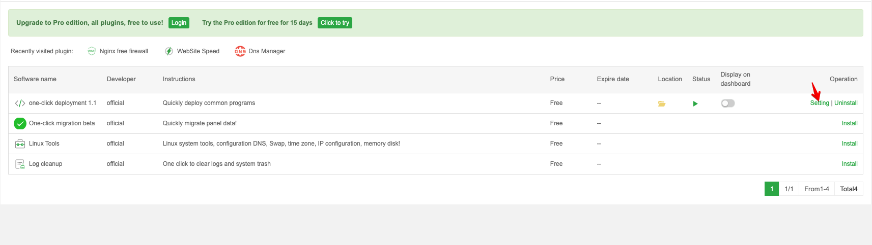Click the WebSite Speed lightning icon
Image resolution: width=872 pixels, height=245 pixels.
tap(169, 51)
